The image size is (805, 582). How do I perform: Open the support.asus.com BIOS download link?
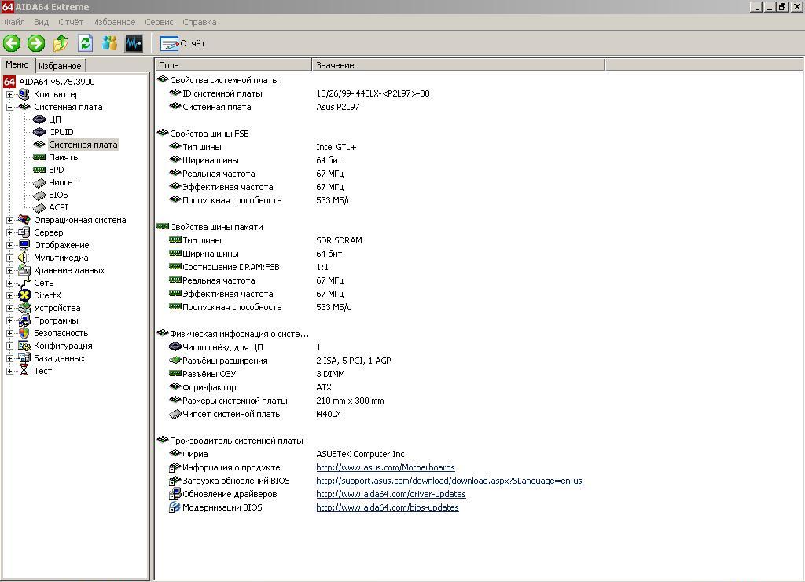click(x=449, y=481)
